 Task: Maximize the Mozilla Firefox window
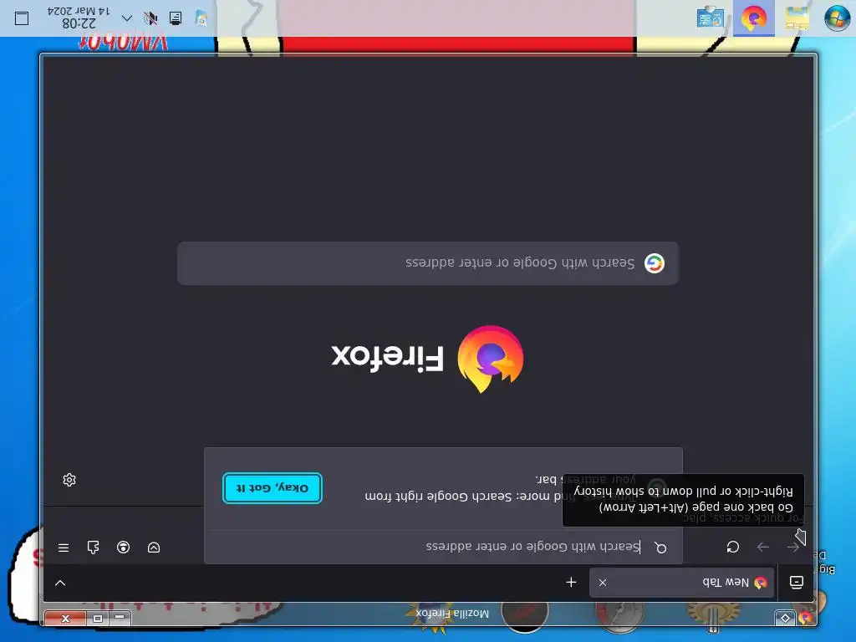coord(98,619)
